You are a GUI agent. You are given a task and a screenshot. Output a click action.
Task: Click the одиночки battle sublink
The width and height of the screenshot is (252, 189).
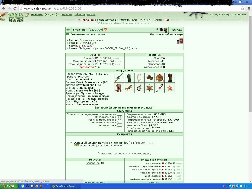pyautogui.click(x=107, y=23)
